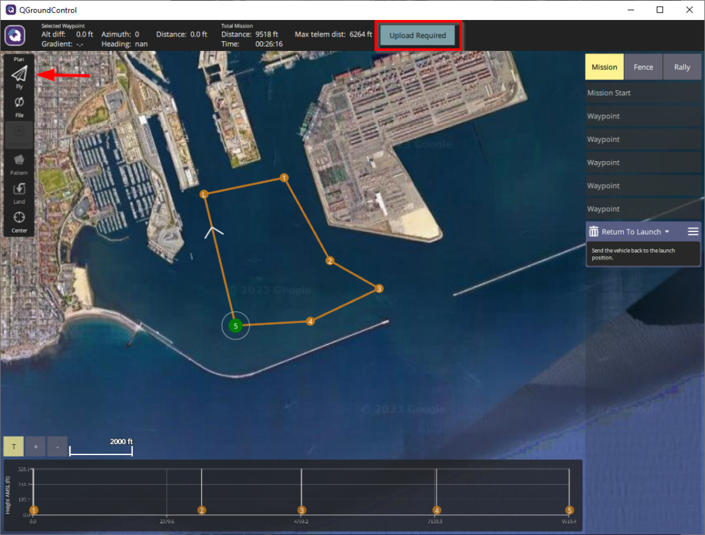The height and width of the screenshot is (535, 705).
Task: Switch to the Rally tab
Action: click(682, 67)
